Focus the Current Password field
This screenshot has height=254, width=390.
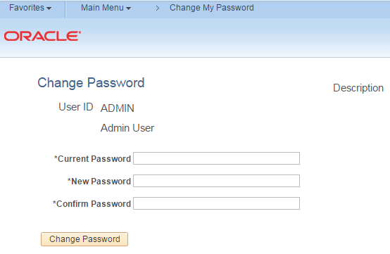[216, 158]
